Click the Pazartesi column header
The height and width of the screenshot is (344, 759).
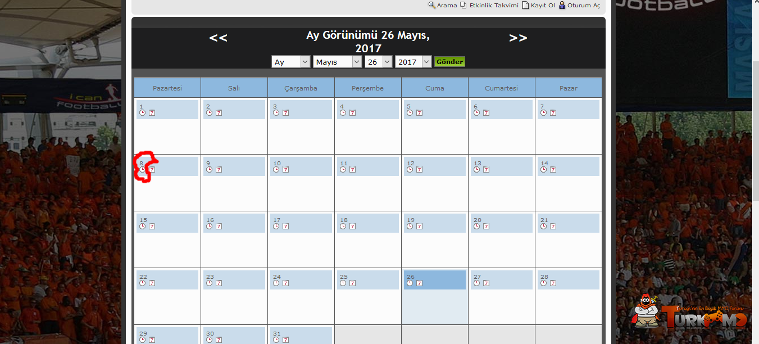pyautogui.click(x=167, y=88)
